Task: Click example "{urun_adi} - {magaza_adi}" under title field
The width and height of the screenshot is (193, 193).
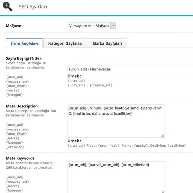Action: (90, 85)
